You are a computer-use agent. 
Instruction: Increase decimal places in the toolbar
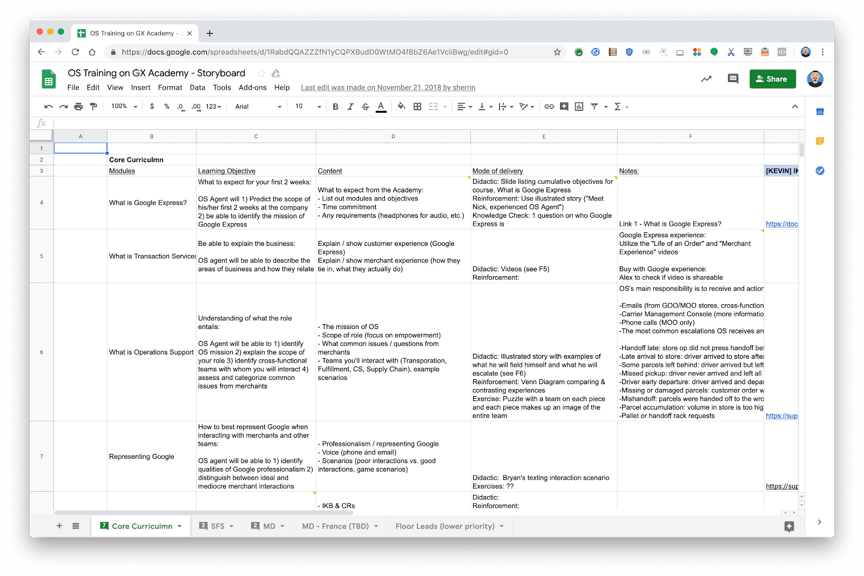(x=196, y=107)
